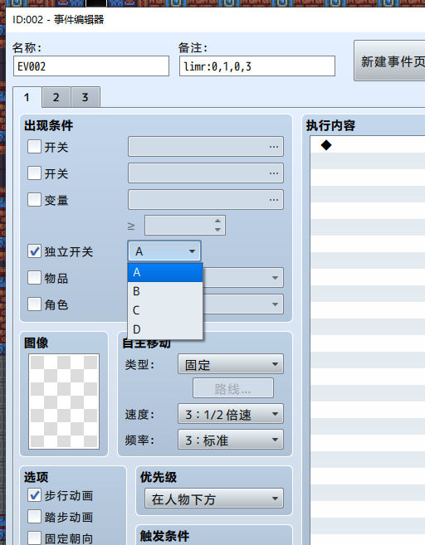
Task: Check the 踏步动画 option
Action: tap(34, 517)
